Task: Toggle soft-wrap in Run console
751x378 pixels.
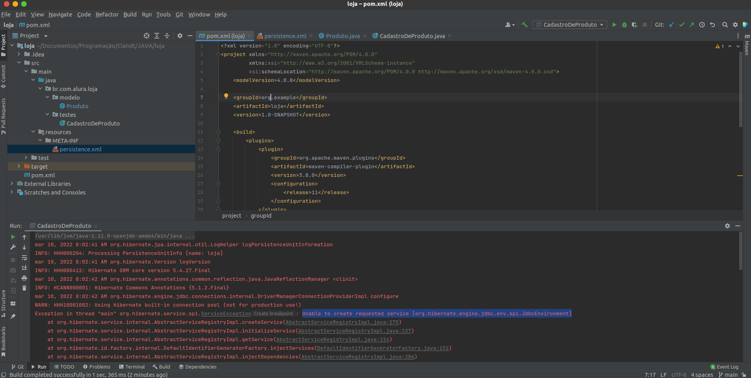Action: tap(24, 258)
